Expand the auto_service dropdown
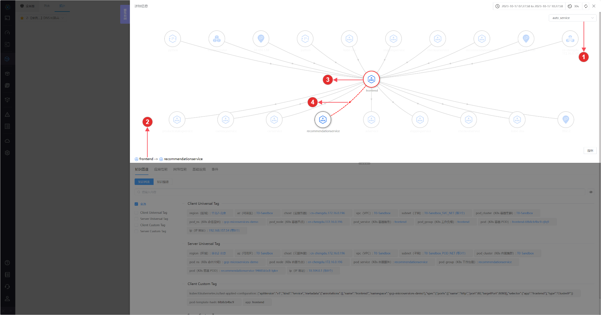Image resolution: width=601 pixels, height=315 pixels. pyautogui.click(x=572, y=18)
